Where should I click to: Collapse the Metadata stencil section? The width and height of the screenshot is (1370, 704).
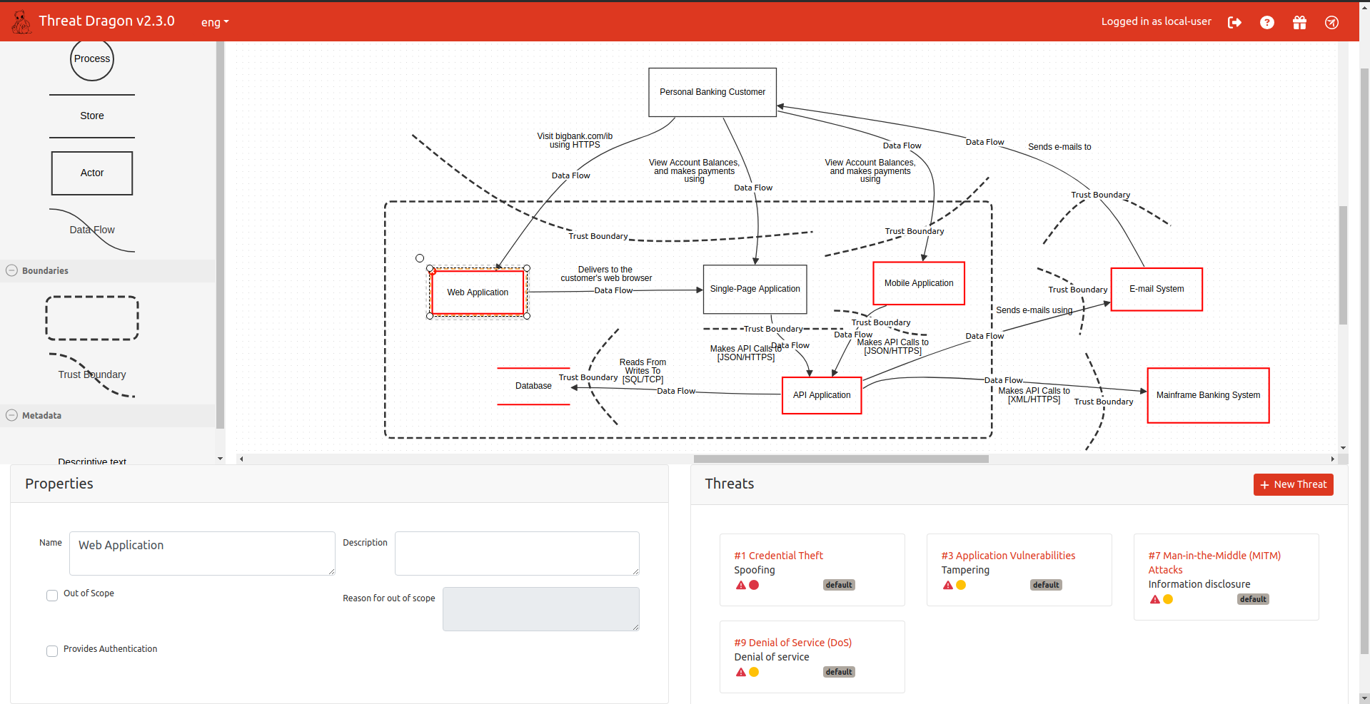click(x=12, y=415)
